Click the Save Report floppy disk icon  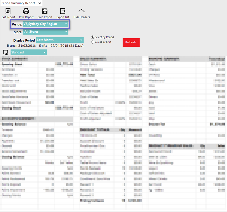tap(45, 11)
